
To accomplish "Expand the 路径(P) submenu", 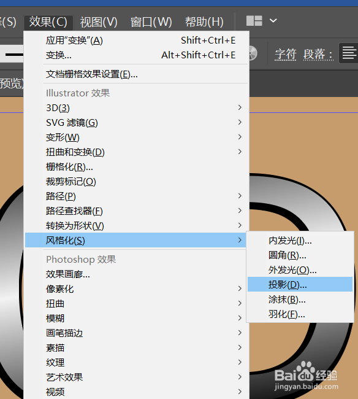I will pyautogui.click(x=137, y=196).
